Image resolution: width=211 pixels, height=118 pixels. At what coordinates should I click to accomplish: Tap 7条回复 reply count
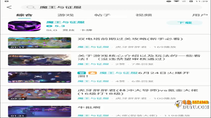(142, 64)
